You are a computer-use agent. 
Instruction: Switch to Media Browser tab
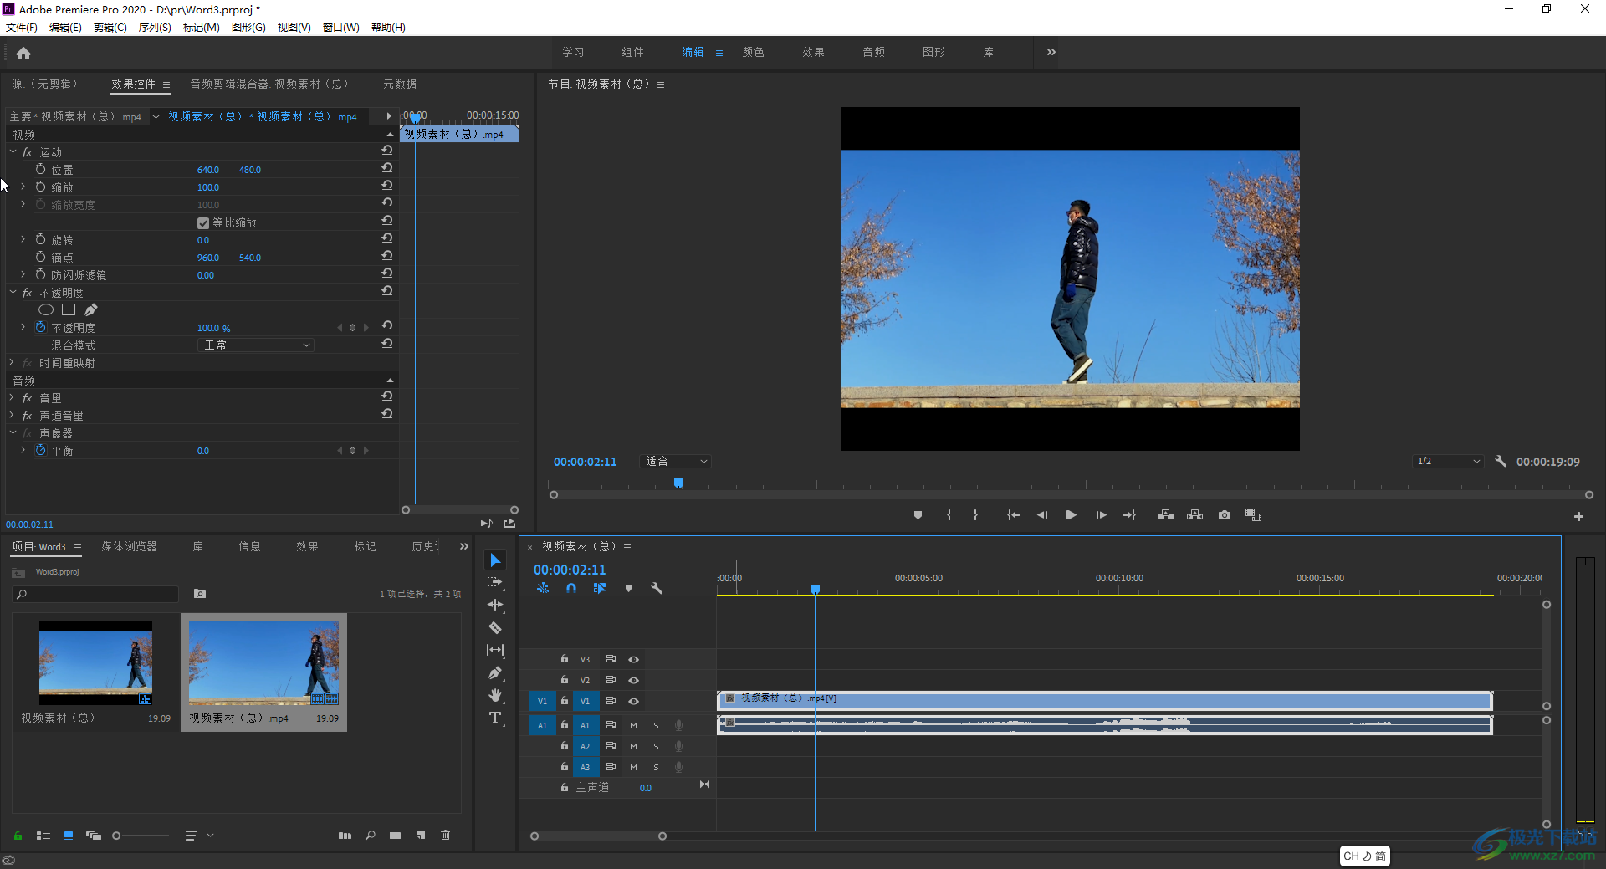[129, 547]
